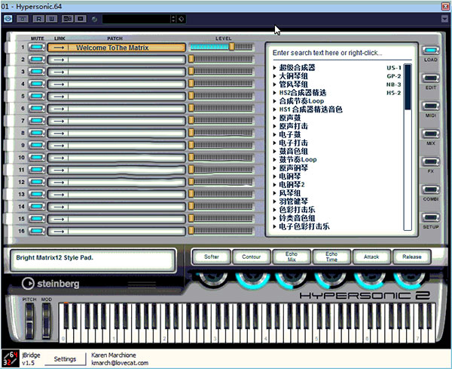Click channel 1 level slider handle
This screenshot has height=369, width=452.
click(x=232, y=47)
